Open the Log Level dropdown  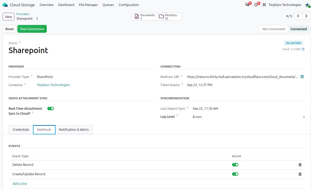point(249,117)
